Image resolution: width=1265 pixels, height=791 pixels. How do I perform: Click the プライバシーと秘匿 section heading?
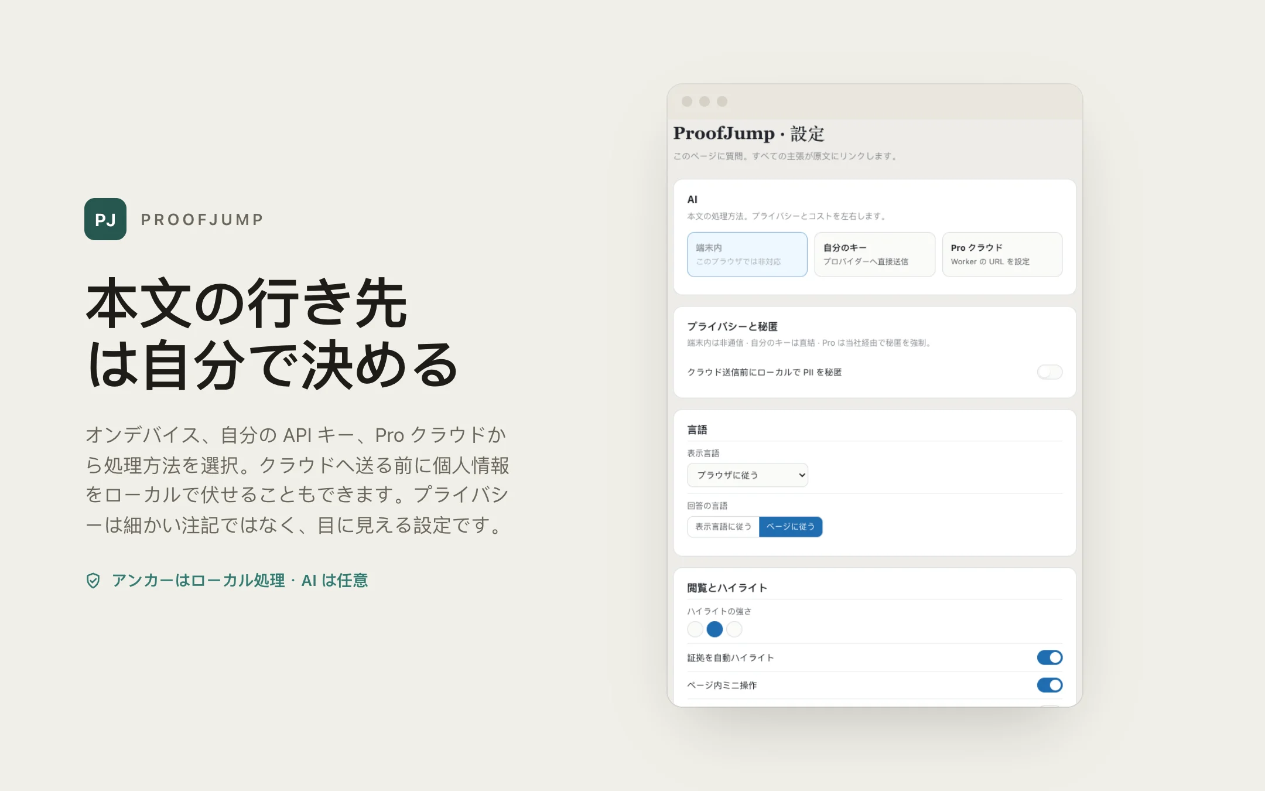[x=732, y=326]
